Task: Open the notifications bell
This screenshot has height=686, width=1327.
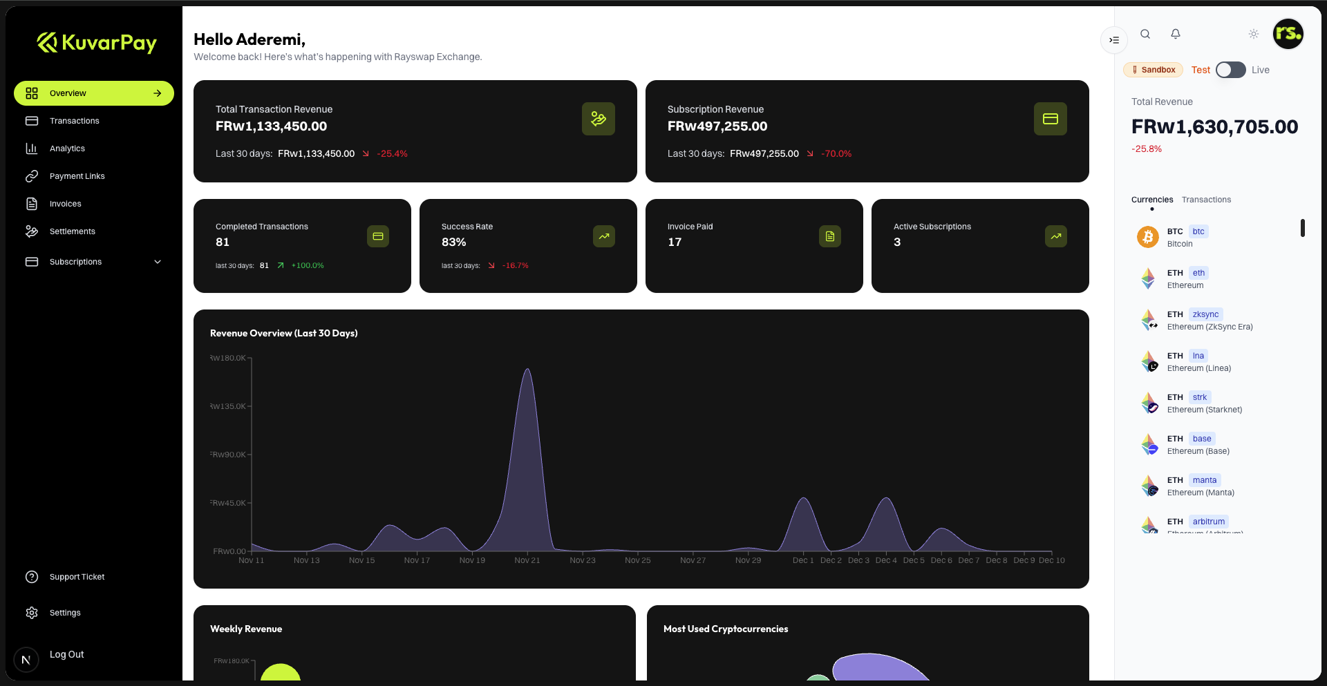Action: pos(1176,34)
